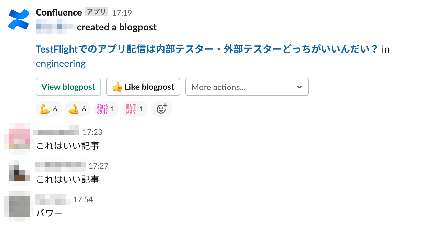Click the More actions chevron arrow
The image size is (422, 234).
300,87
